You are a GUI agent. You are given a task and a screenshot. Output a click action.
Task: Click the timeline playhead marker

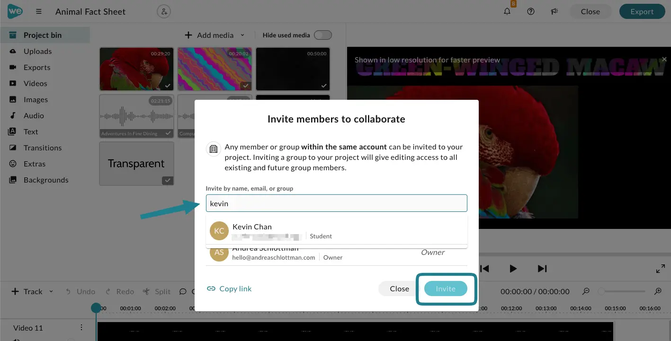(96, 308)
